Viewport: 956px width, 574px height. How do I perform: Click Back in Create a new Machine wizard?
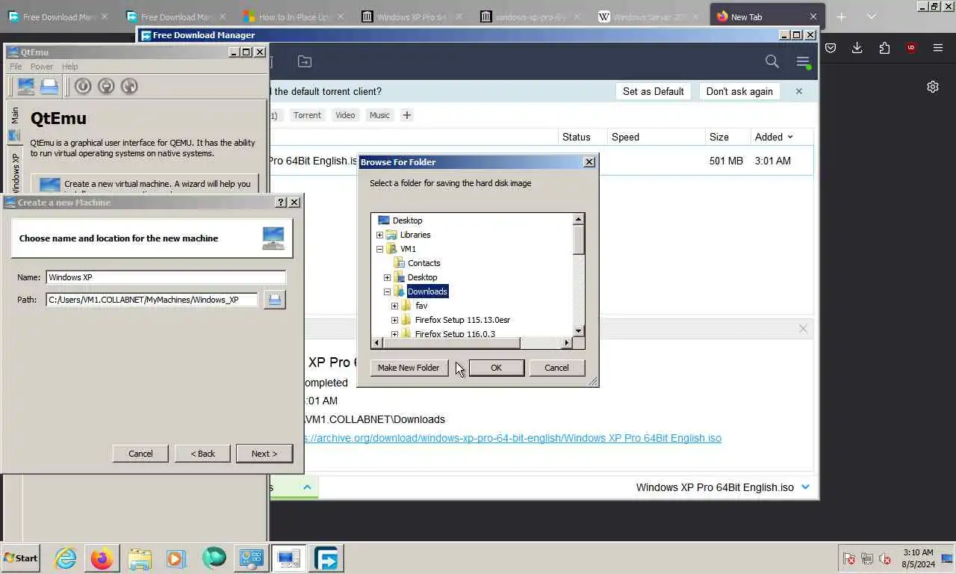pyautogui.click(x=202, y=454)
